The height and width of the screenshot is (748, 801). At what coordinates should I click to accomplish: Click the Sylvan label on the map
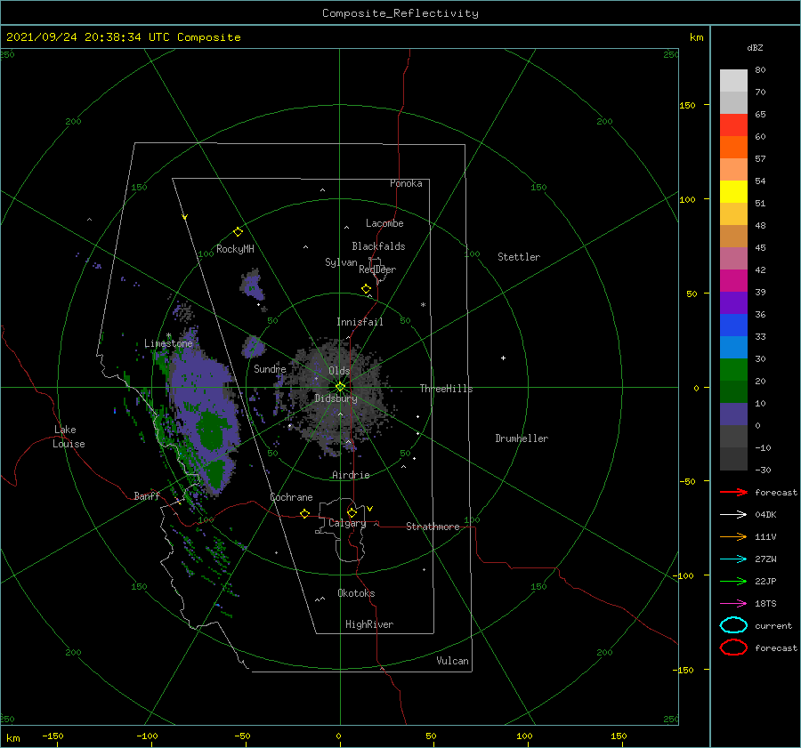point(341,262)
